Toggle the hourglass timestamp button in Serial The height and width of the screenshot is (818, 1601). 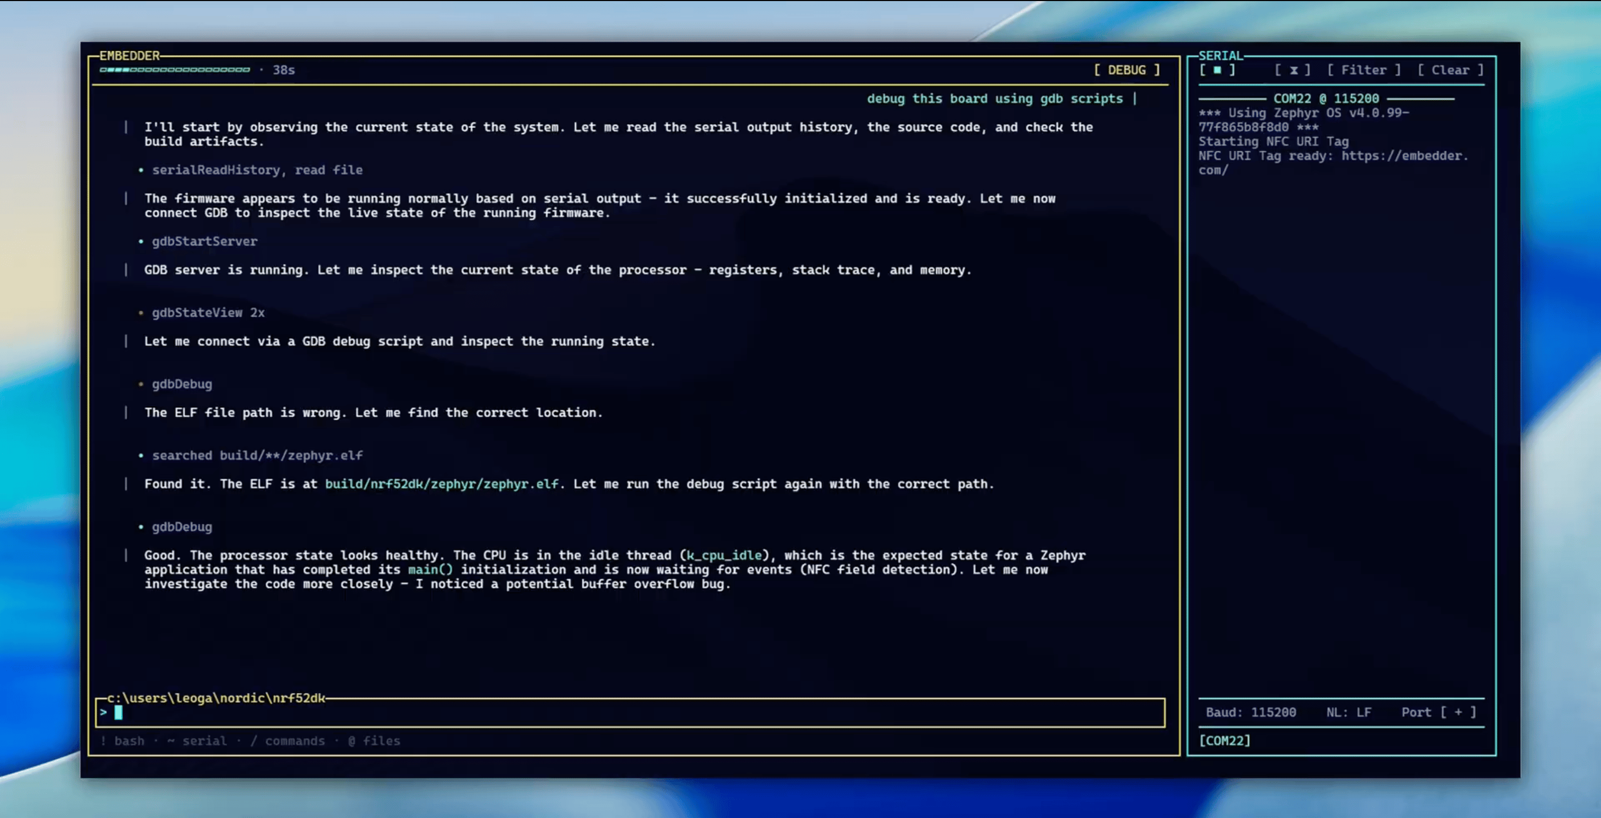point(1293,70)
